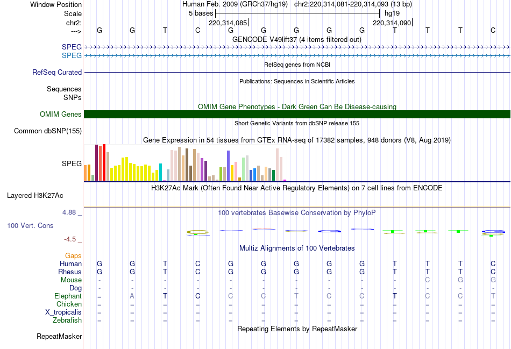Click the chr2: base position label
This screenshot has width=511, height=349.
click(74, 23)
